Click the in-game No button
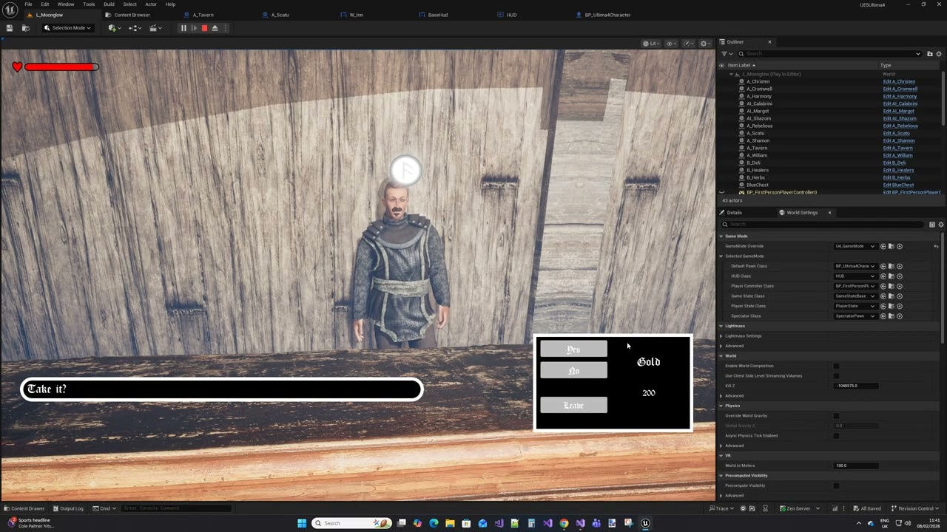This screenshot has width=947, height=532. [573, 370]
